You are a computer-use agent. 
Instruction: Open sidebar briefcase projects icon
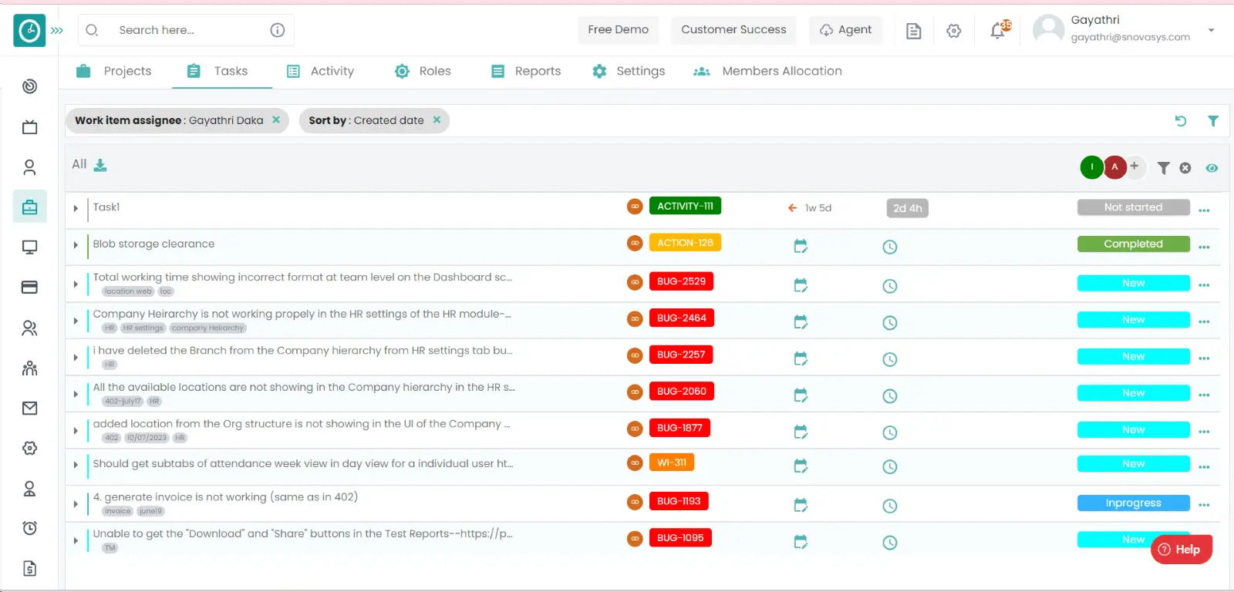point(30,207)
